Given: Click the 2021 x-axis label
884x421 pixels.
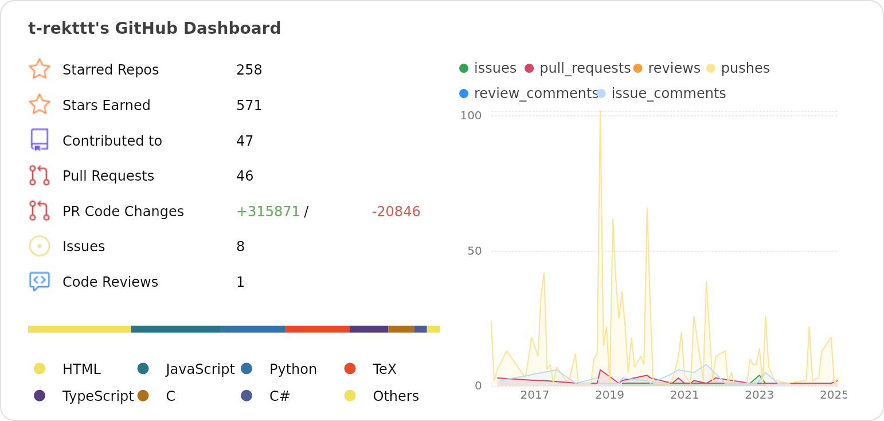Looking at the screenshot, I should coord(684,395).
